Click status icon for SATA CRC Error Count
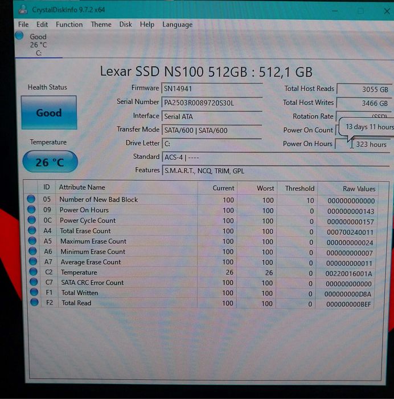The height and width of the screenshot is (399, 394). tap(34, 282)
